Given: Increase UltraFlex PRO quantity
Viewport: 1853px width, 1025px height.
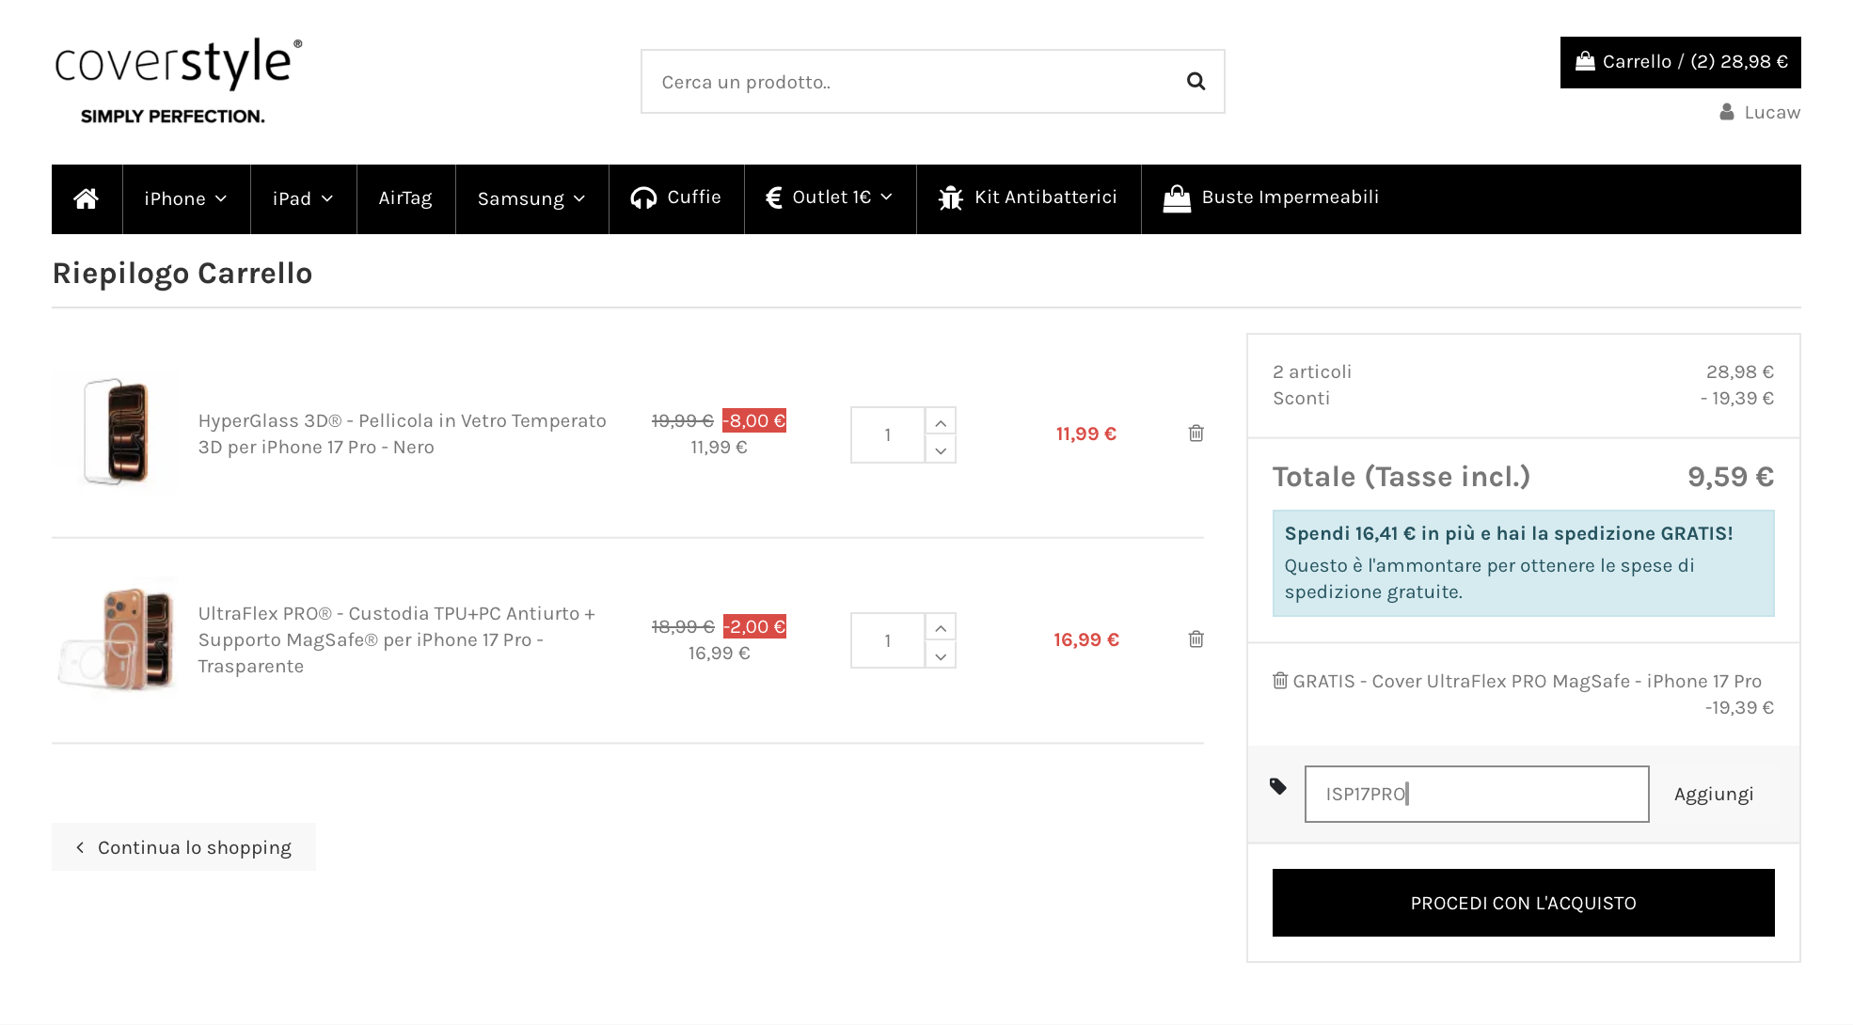Looking at the screenshot, I should [x=941, y=627].
